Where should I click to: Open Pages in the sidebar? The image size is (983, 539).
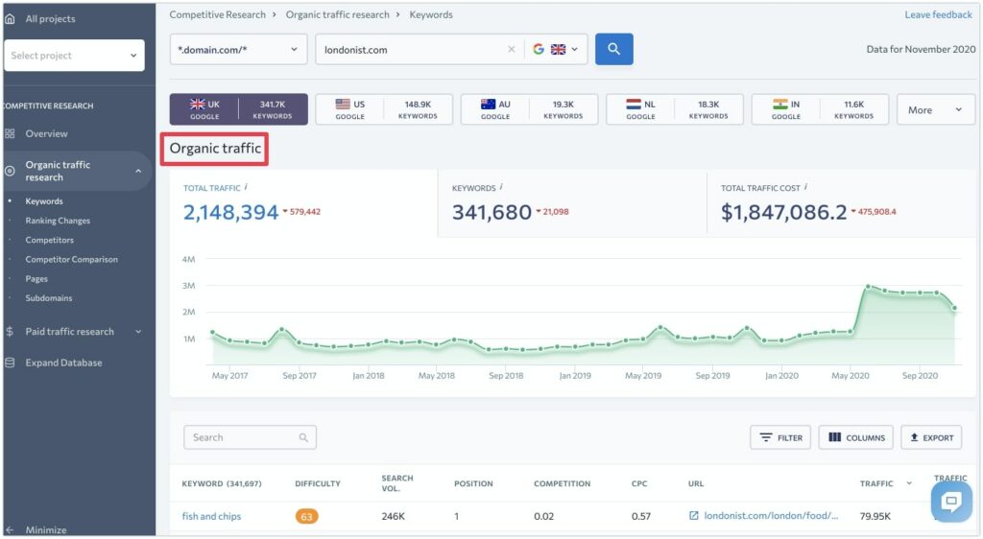coord(36,278)
